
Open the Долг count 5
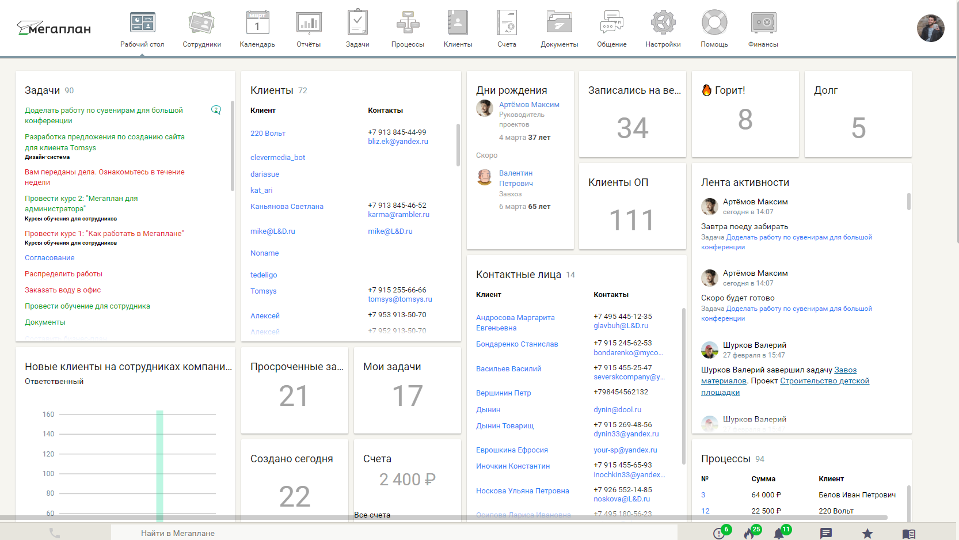tap(858, 128)
